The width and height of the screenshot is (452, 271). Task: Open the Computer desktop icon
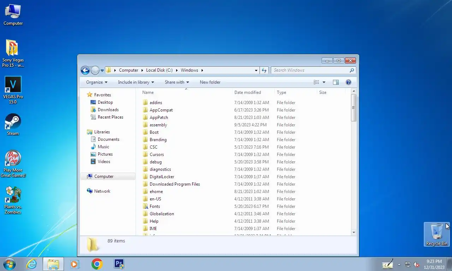pos(13,15)
